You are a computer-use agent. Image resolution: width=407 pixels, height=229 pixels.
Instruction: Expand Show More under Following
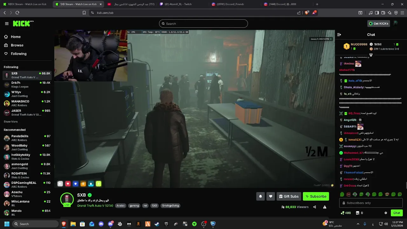pyautogui.click(x=10, y=121)
